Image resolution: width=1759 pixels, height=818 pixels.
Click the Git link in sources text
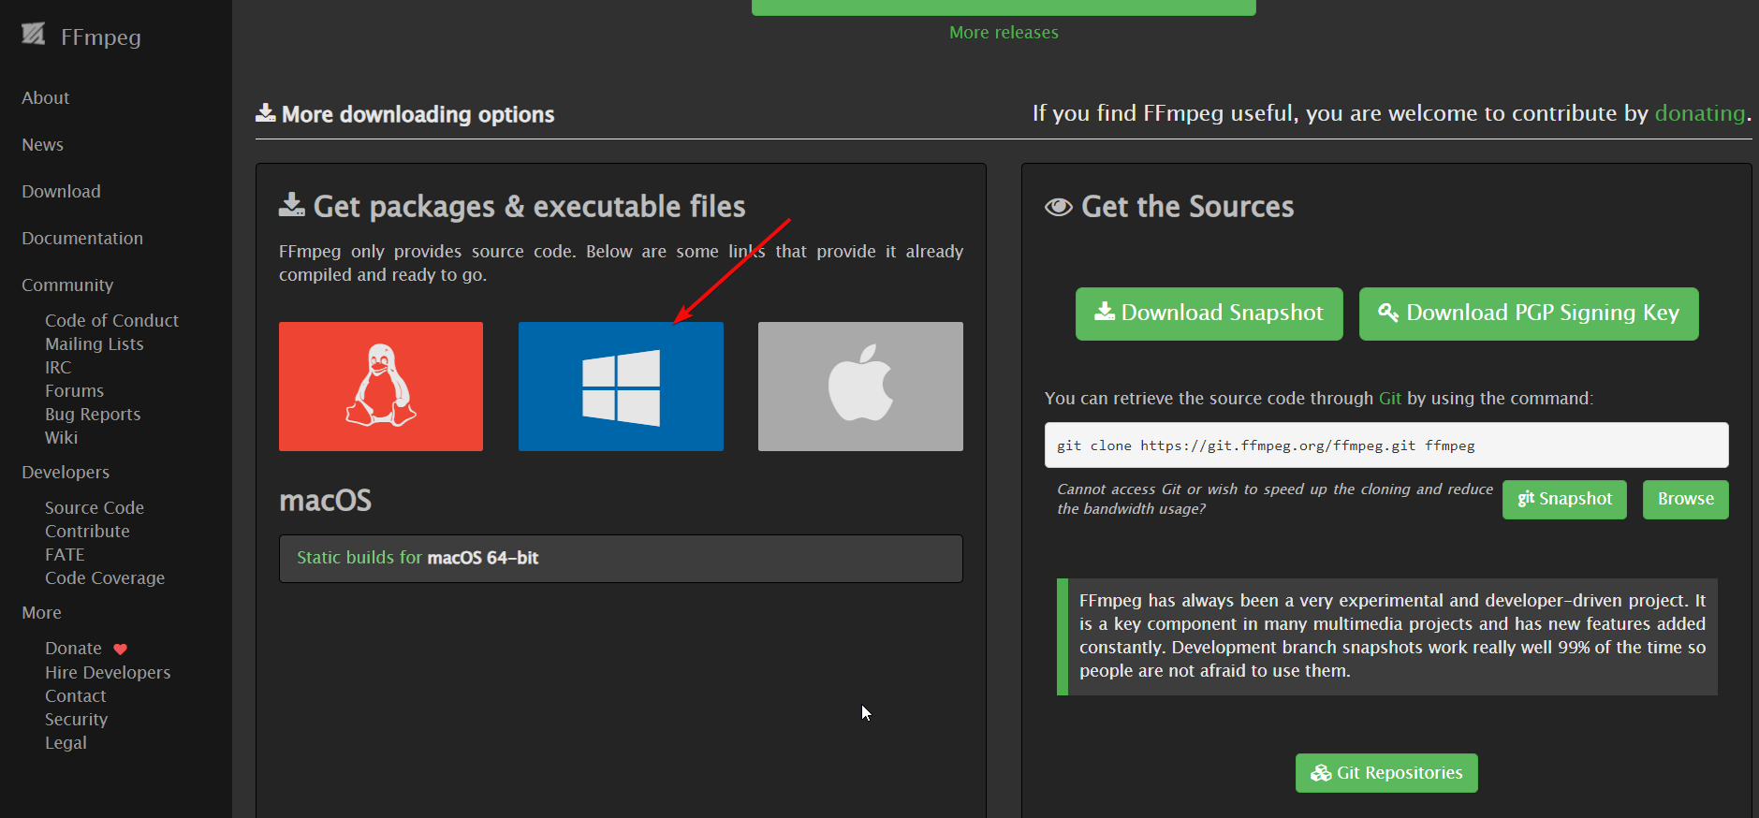click(x=1389, y=399)
